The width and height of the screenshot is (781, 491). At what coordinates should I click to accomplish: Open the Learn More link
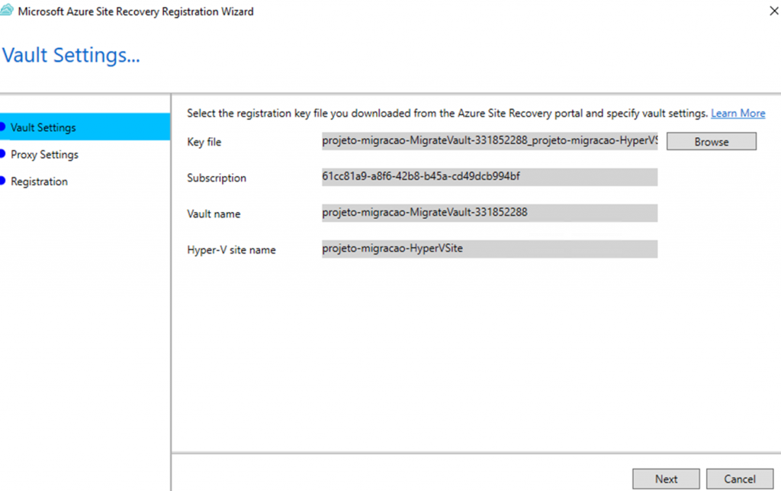[738, 113]
